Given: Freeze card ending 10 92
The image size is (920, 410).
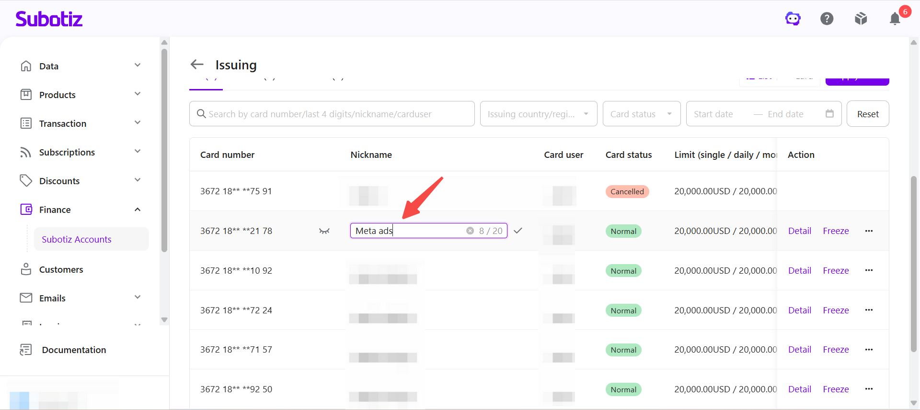Looking at the screenshot, I should (x=836, y=271).
